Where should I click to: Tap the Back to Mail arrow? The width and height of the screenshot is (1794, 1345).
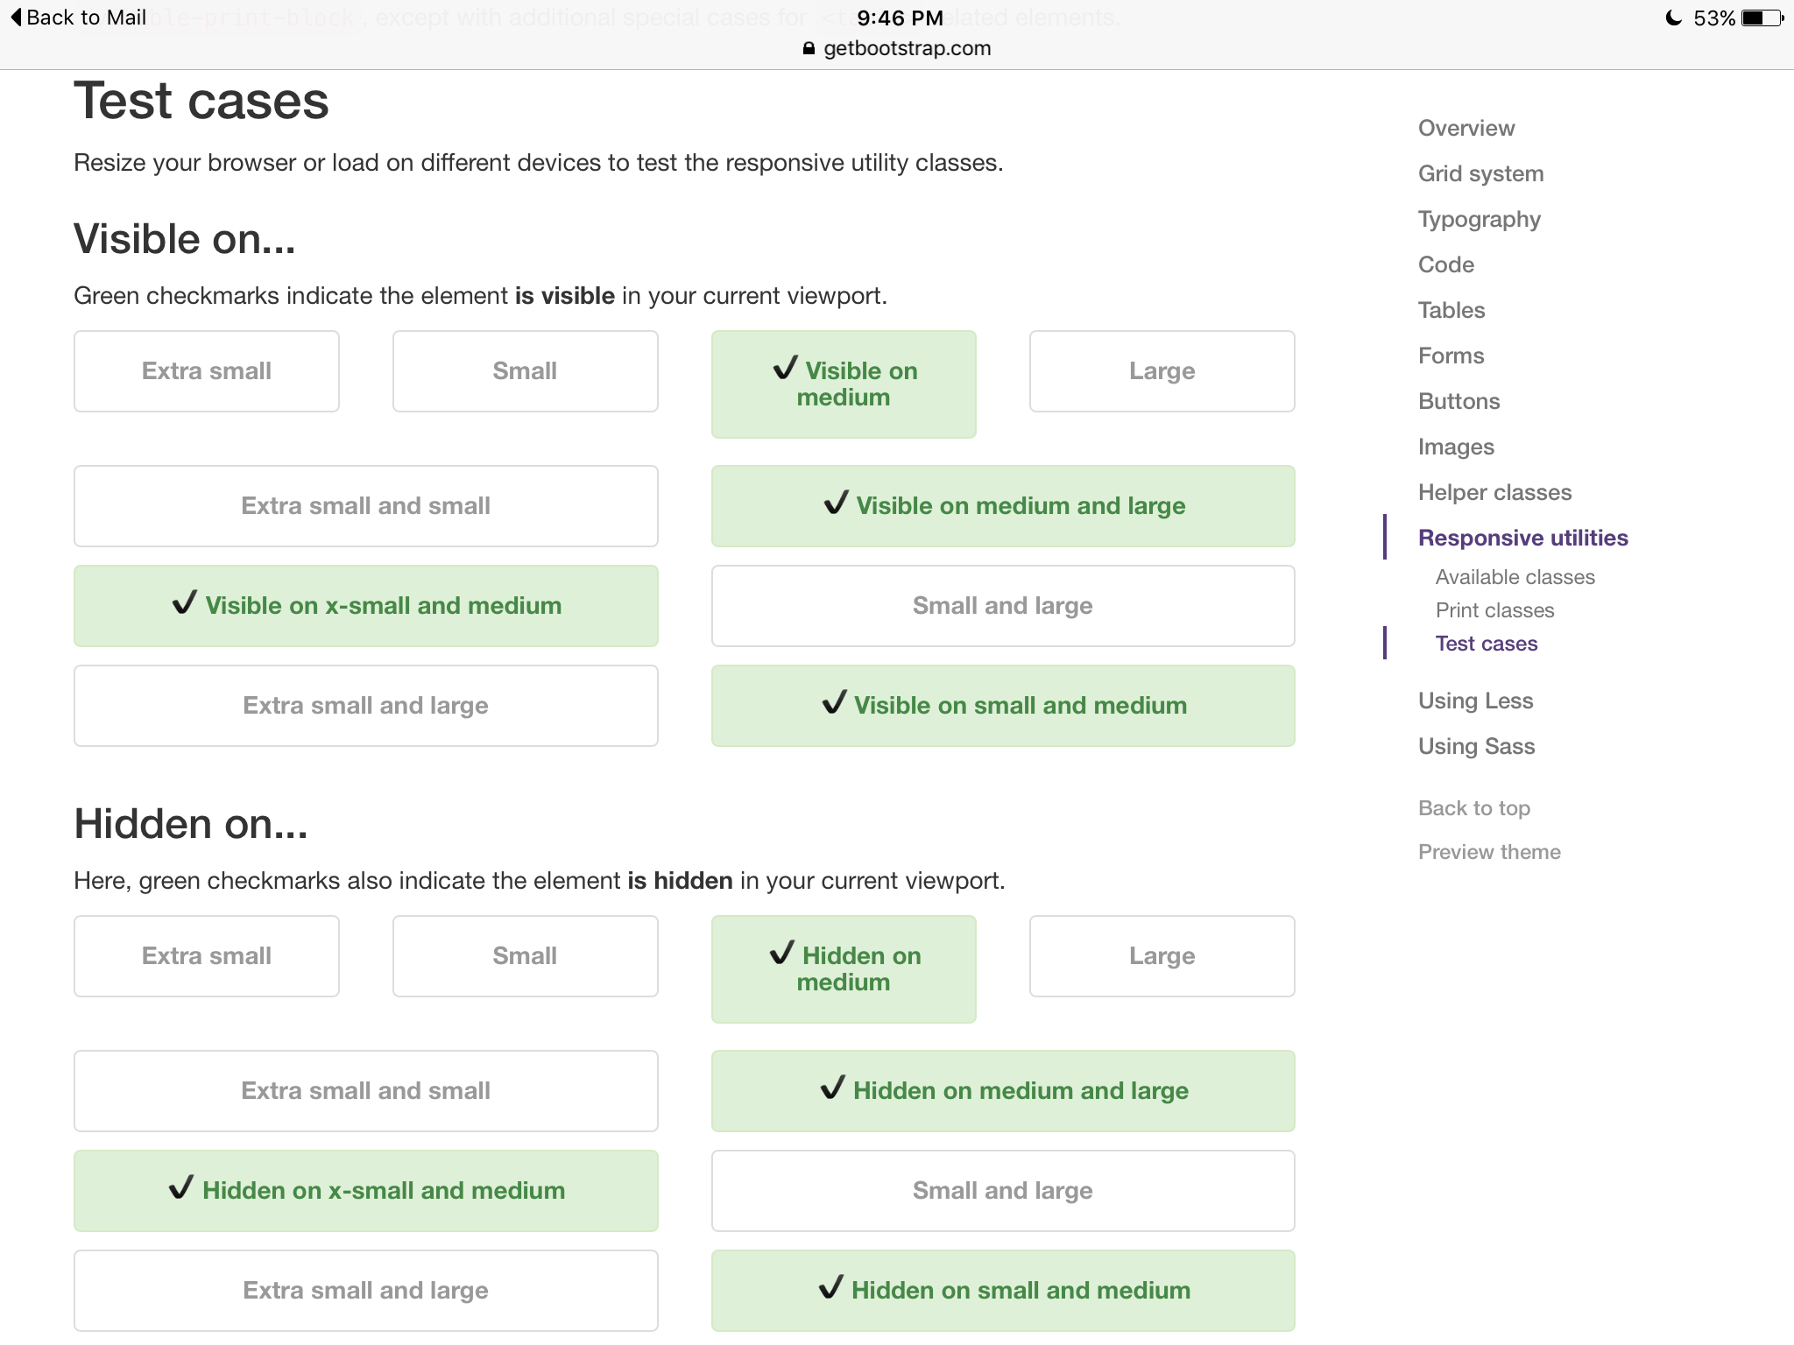coord(16,18)
